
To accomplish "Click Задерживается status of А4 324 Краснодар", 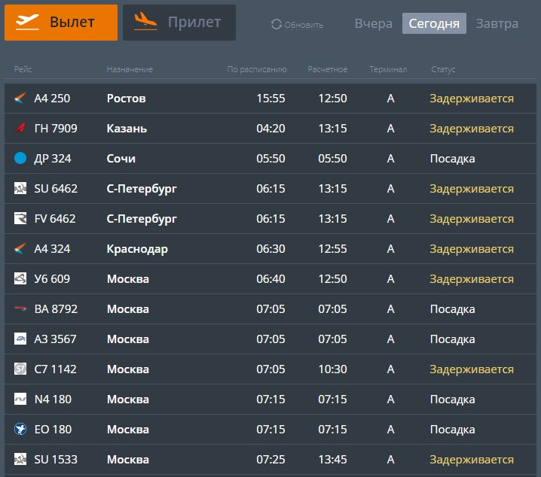I will tap(472, 249).
